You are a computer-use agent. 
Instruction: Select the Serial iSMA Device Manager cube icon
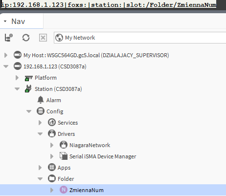(x=64, y=156)
